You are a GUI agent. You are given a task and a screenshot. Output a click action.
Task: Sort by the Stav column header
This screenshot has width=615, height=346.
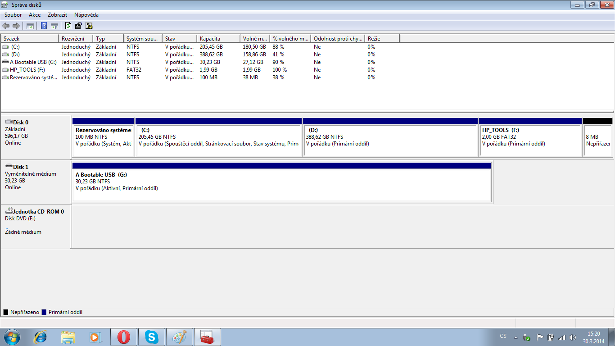180,39
